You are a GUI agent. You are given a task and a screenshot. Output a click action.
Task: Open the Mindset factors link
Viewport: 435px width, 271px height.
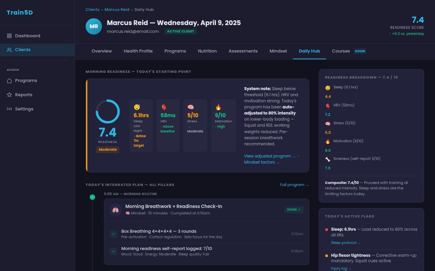262,162
